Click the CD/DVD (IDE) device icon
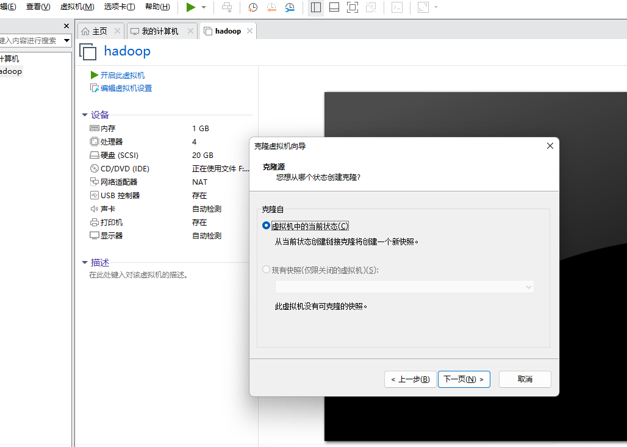The image size is (627, 447). coord(95,168)
